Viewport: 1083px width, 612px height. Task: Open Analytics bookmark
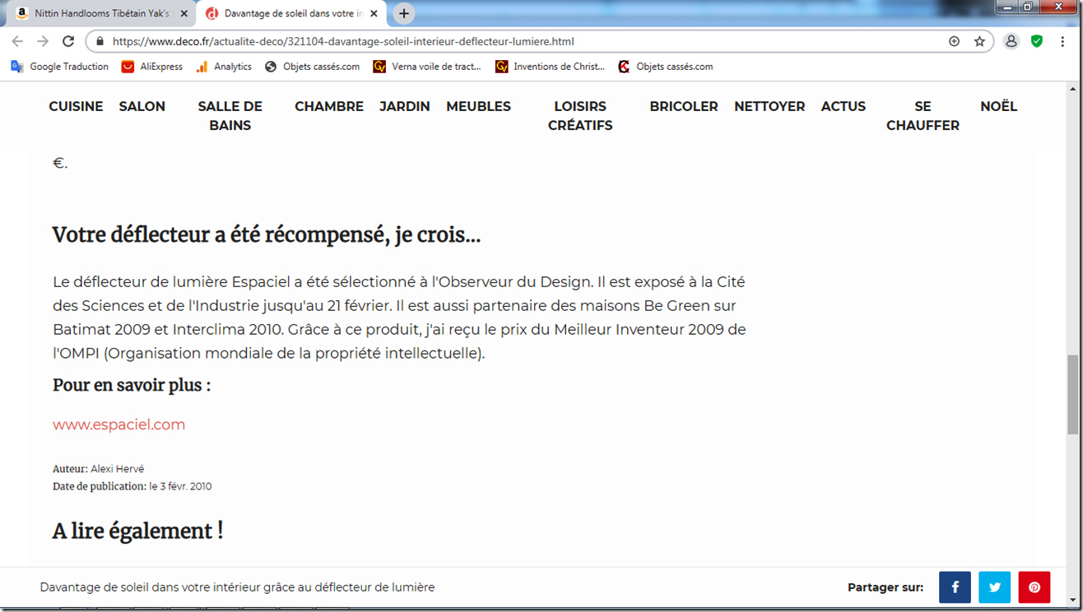[224, 67]
